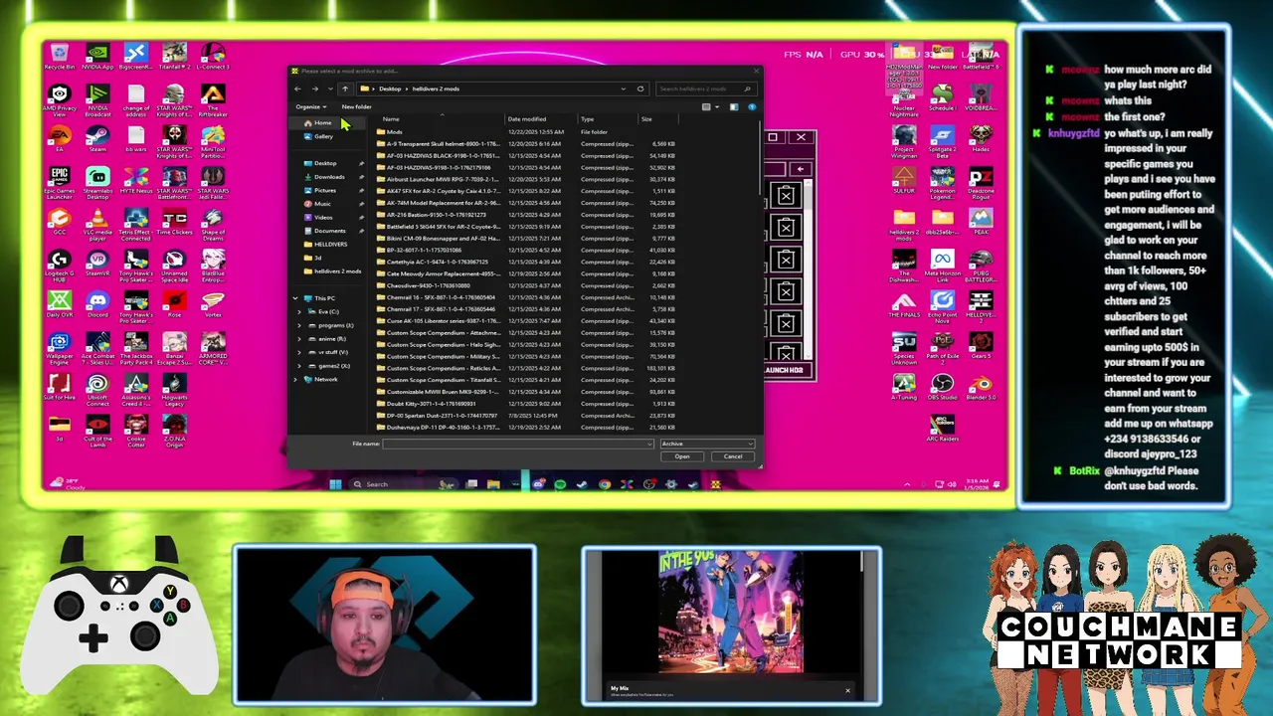The height and width of the screenshot is (716, 1273).
Task: Open NVIDIA App desktop icon
Action: (x=97, y=56)
